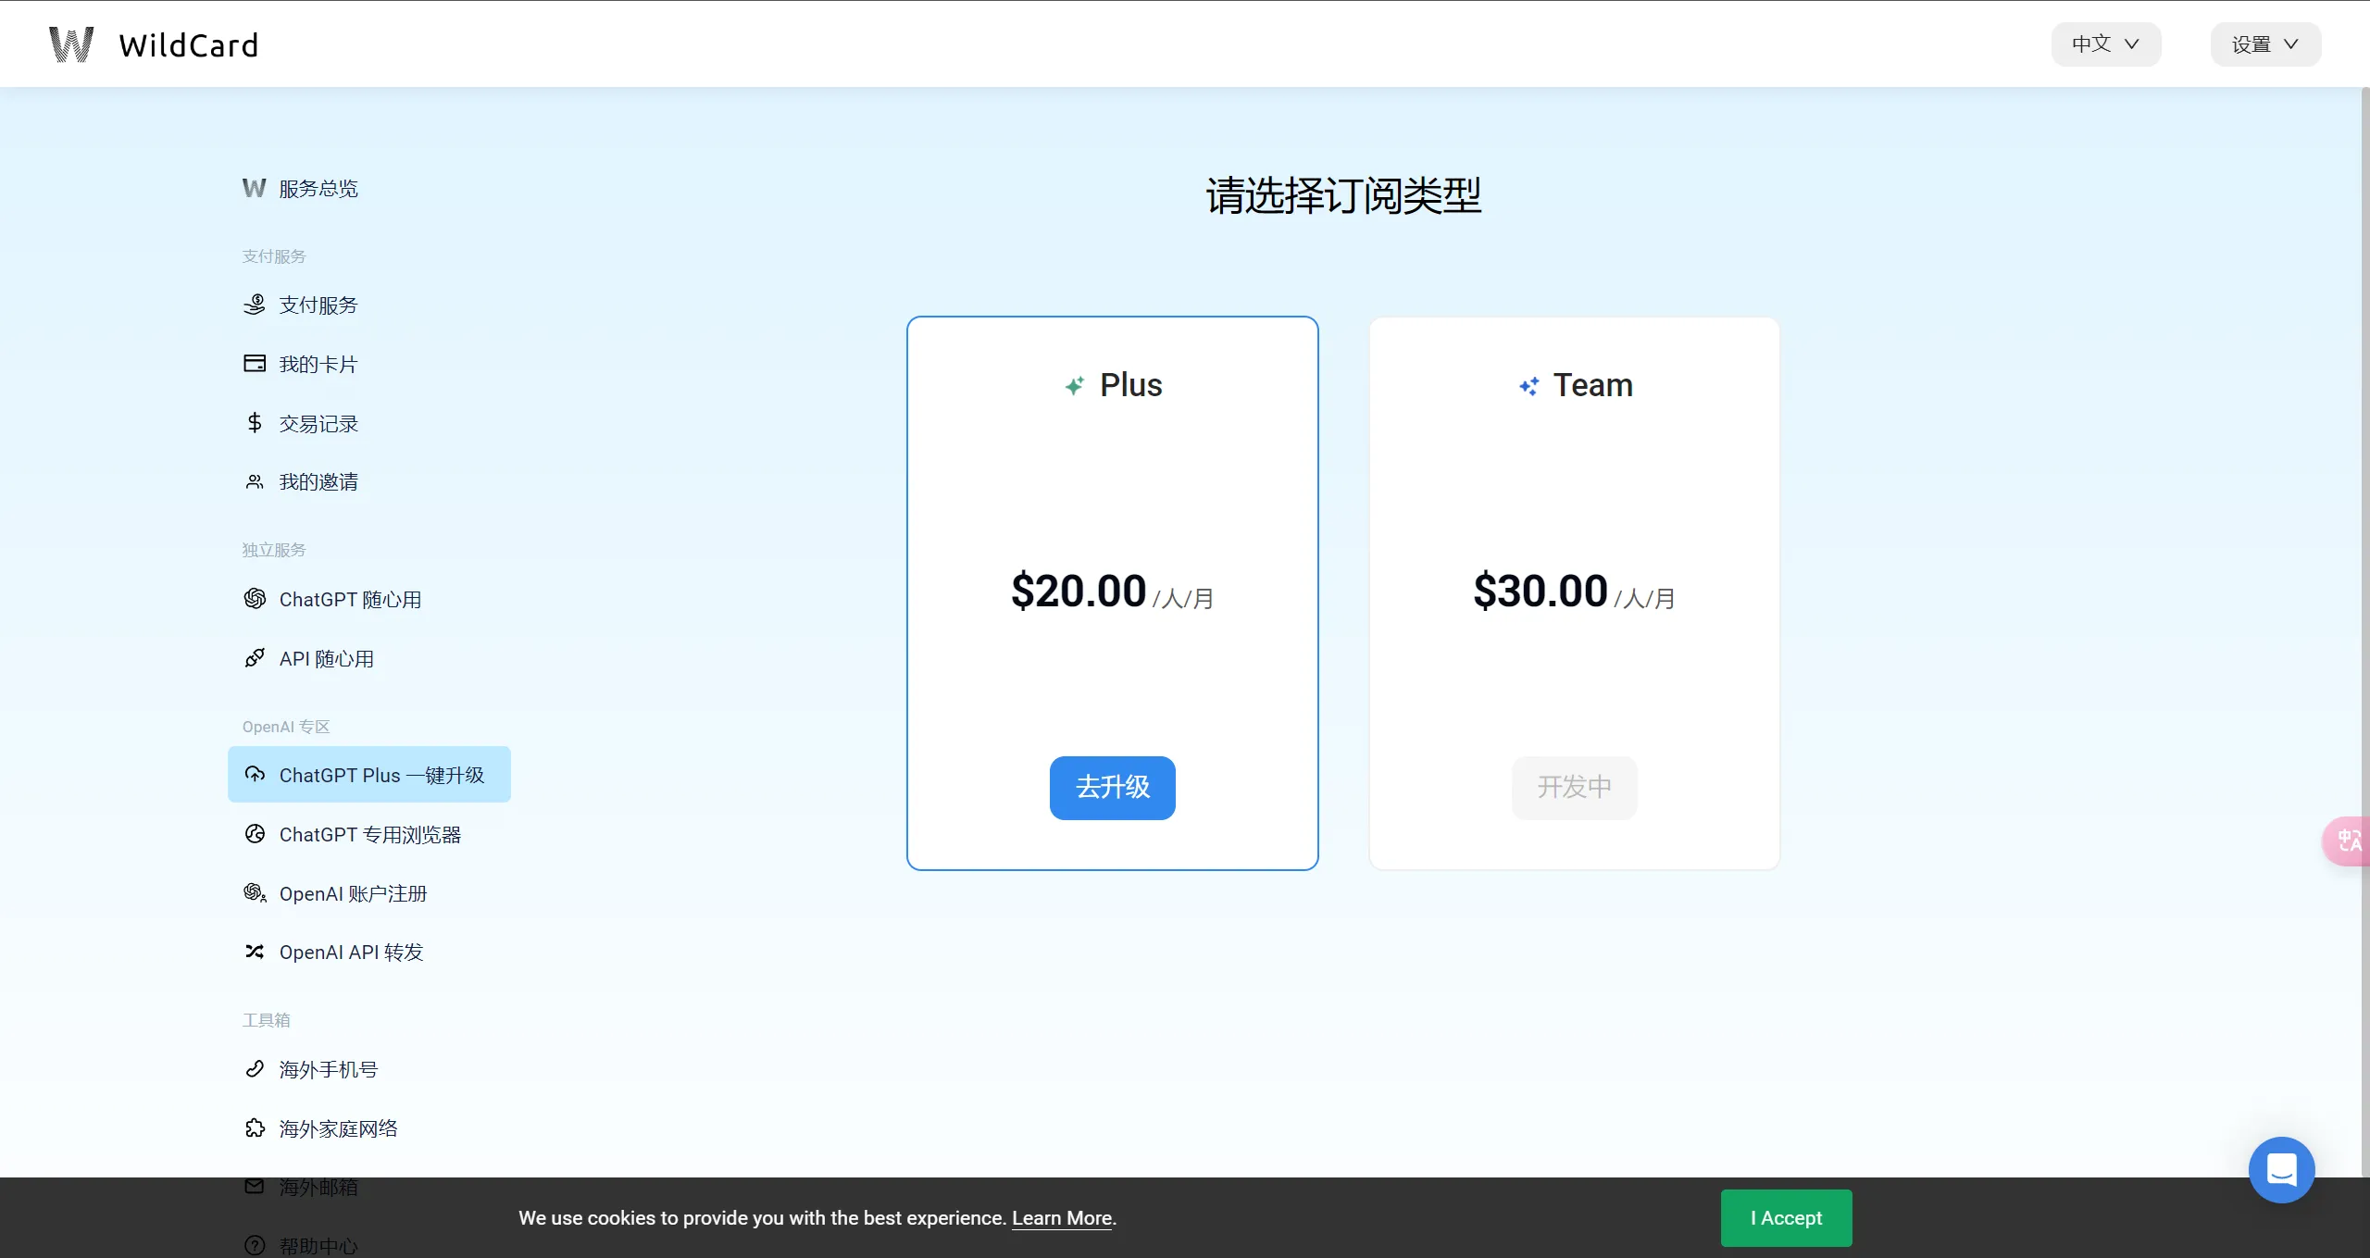Click the 支付服务 section header label
The height and width of the screenshot is (1258, 2370).
[274, 256]
